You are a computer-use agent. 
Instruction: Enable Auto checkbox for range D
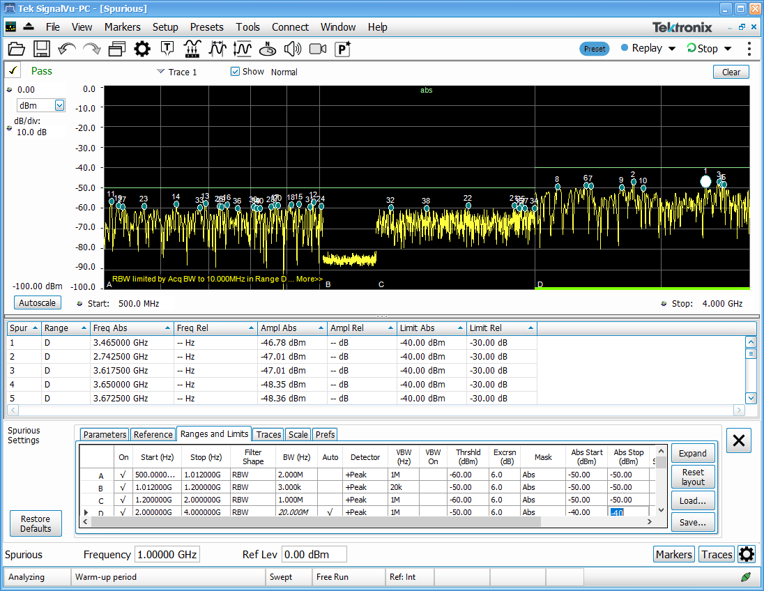pos(330,512)
